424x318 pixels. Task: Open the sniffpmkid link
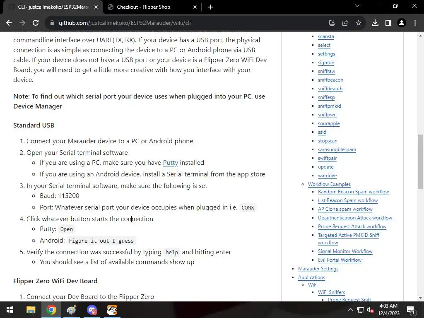point(329,106)
